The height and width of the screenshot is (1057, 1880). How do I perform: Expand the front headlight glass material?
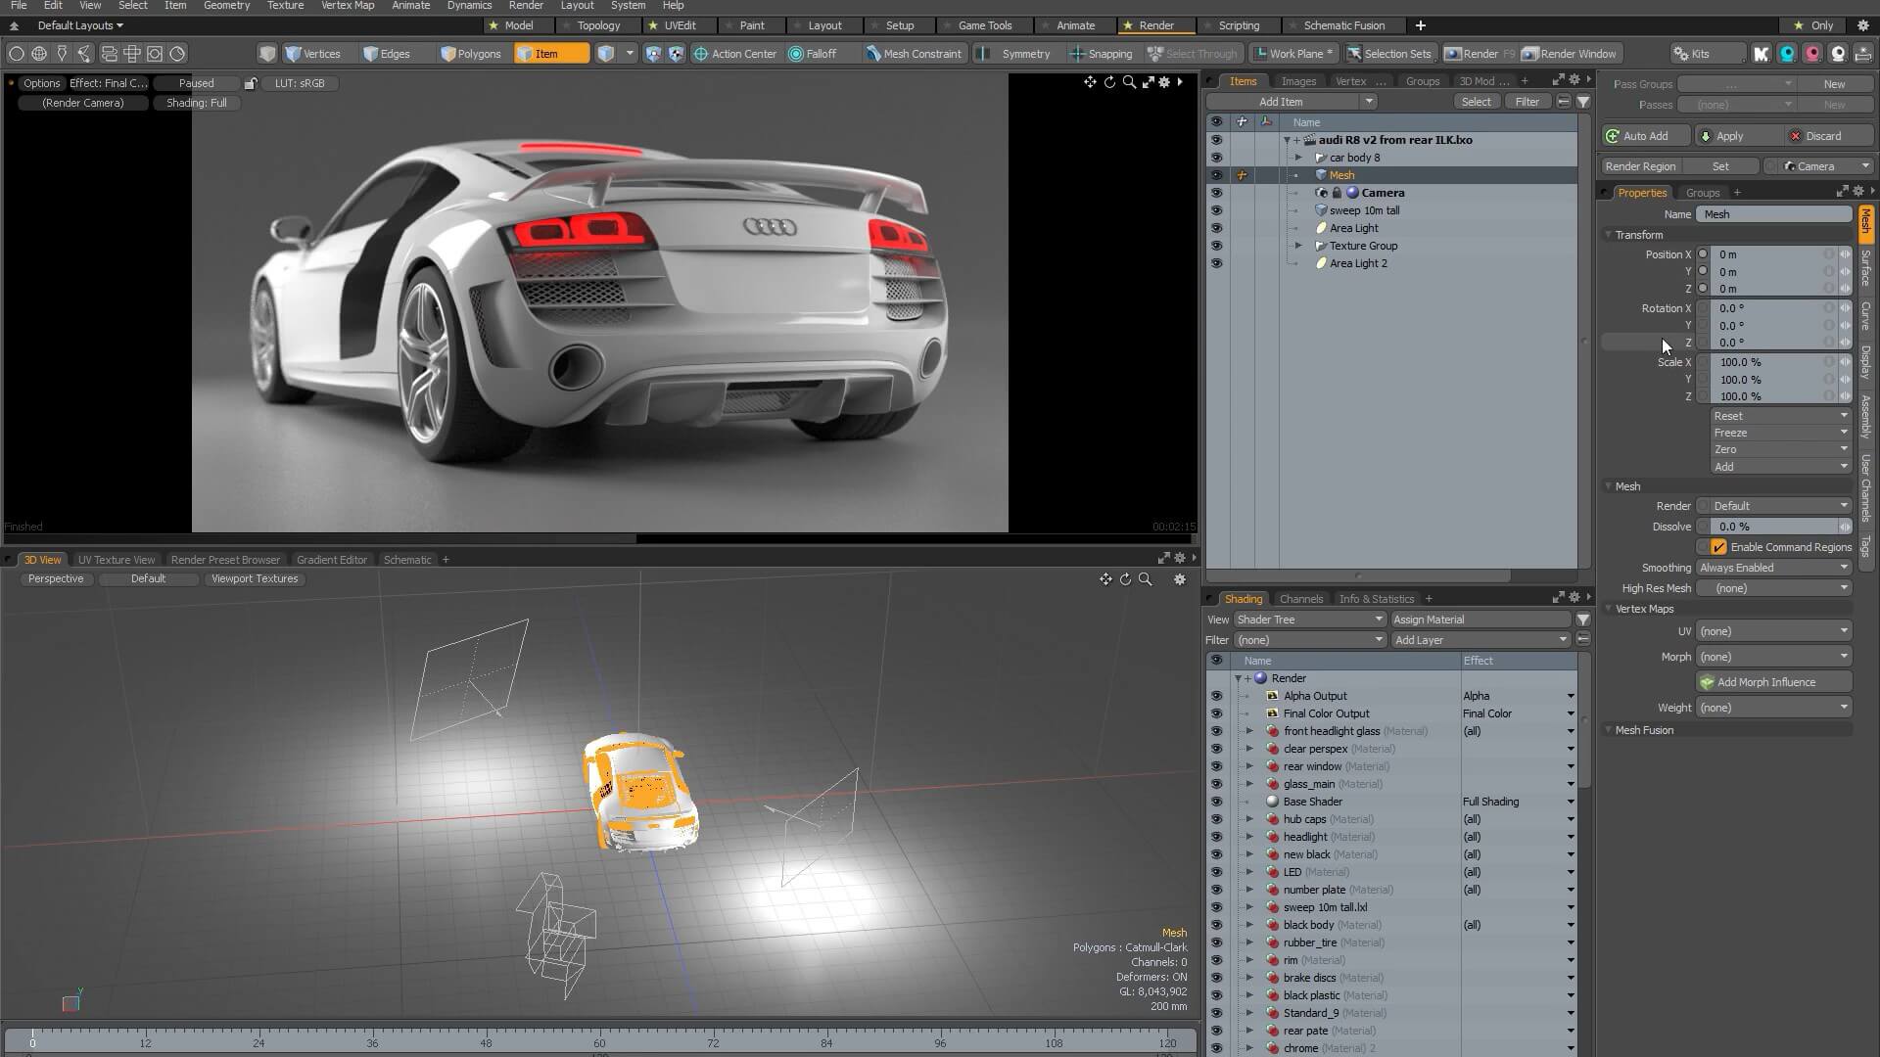[x=1249, y=731]
